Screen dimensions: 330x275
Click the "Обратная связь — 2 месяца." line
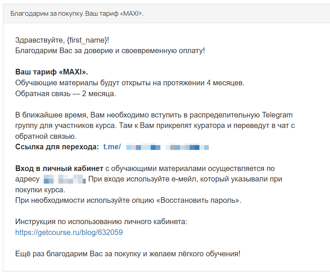click(66, 94)
